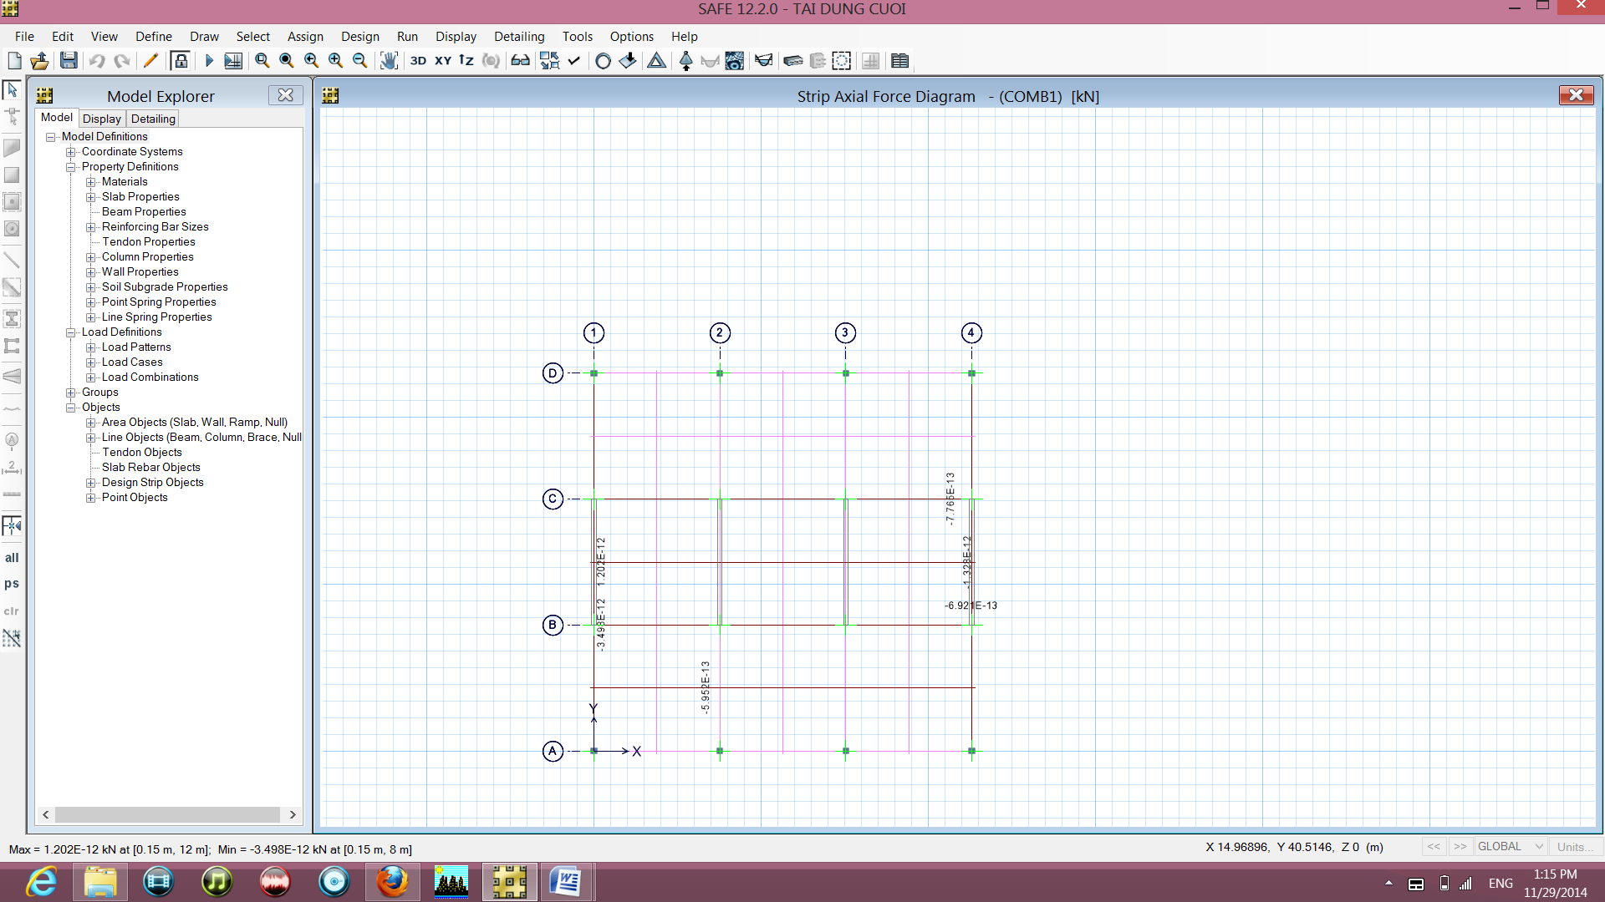This screenshot has width=1605, height=902.
Task: Click the dashed frame toolbar icon
Action: (x=842, y=61)
